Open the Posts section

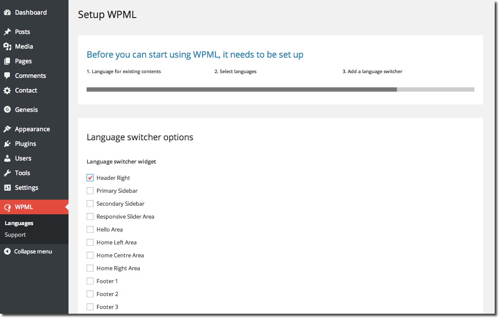(x=22, y=31)
